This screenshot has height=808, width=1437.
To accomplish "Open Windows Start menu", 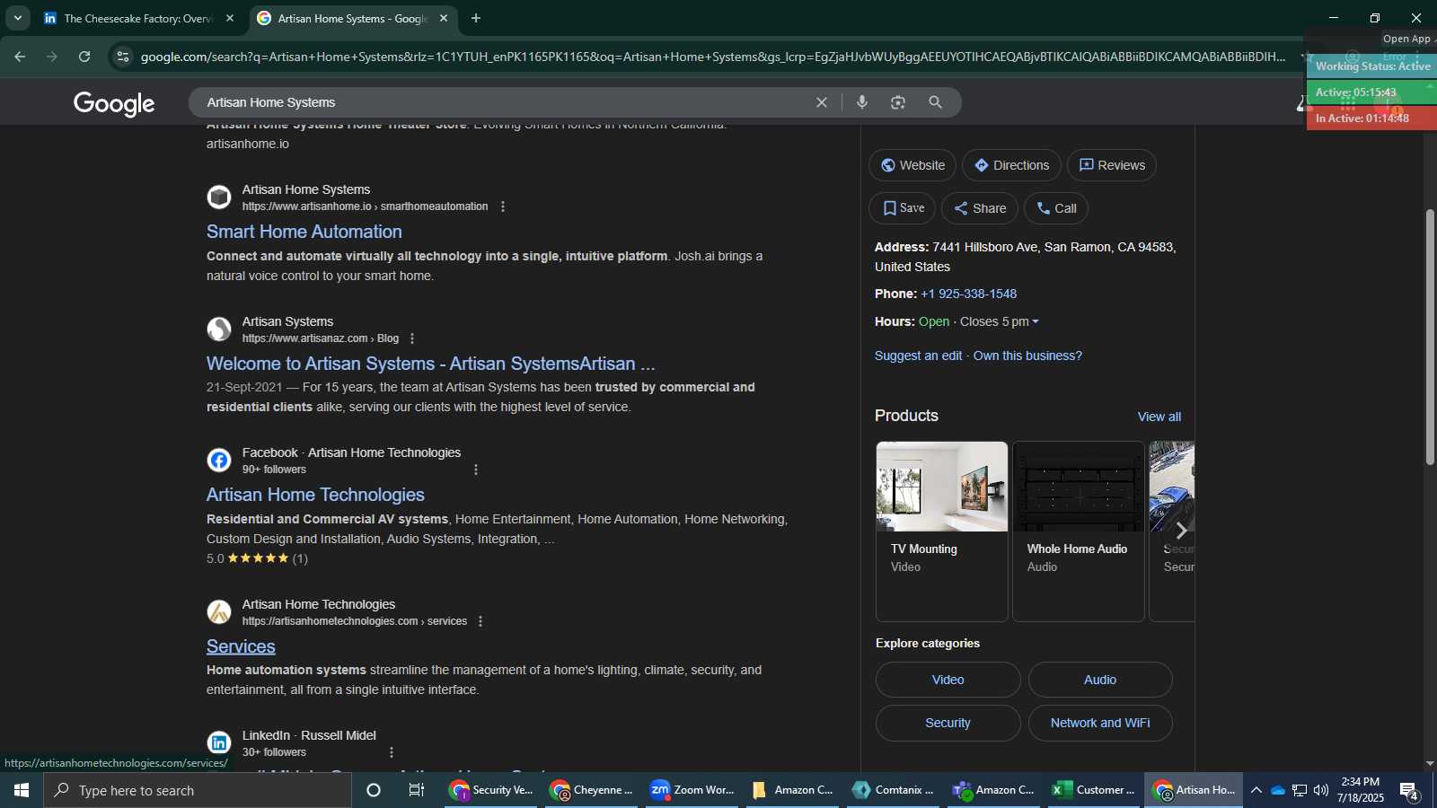I will pos(22,790).
